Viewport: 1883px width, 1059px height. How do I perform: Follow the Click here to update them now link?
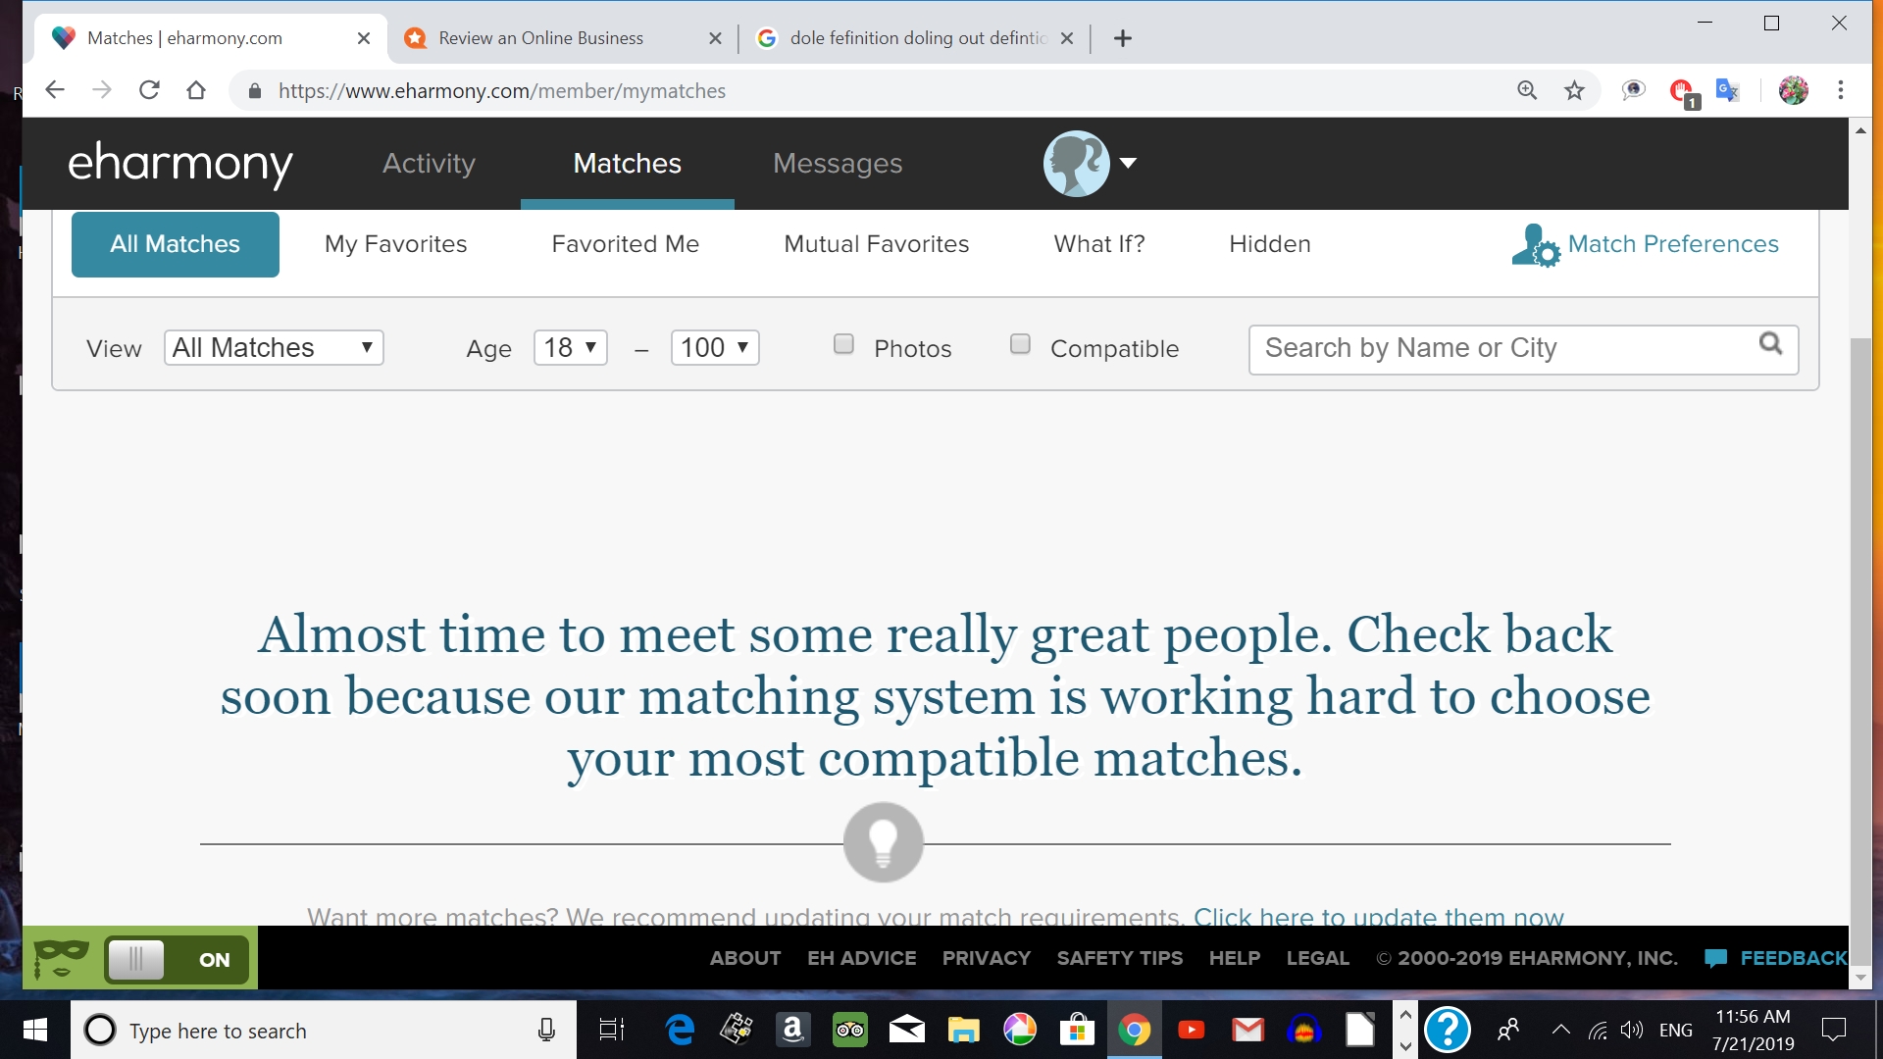(1379, 916)
